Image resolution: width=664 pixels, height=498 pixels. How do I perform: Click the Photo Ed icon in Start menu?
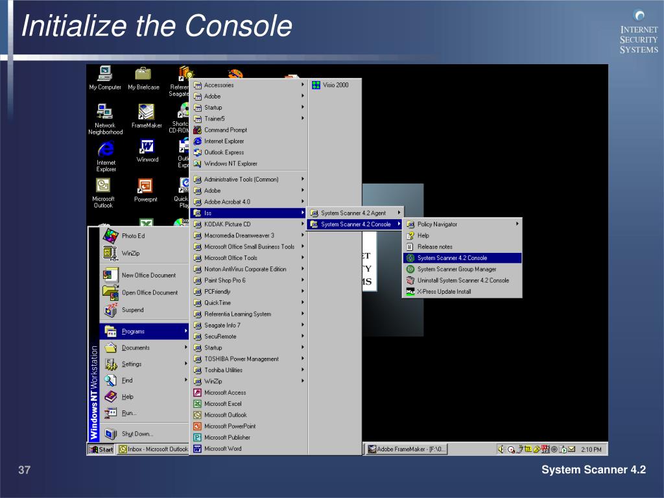[x=110, y=235]
